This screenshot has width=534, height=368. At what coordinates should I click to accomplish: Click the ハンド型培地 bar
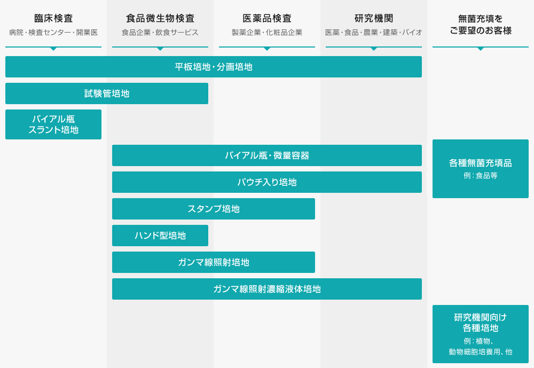point(160,236)
